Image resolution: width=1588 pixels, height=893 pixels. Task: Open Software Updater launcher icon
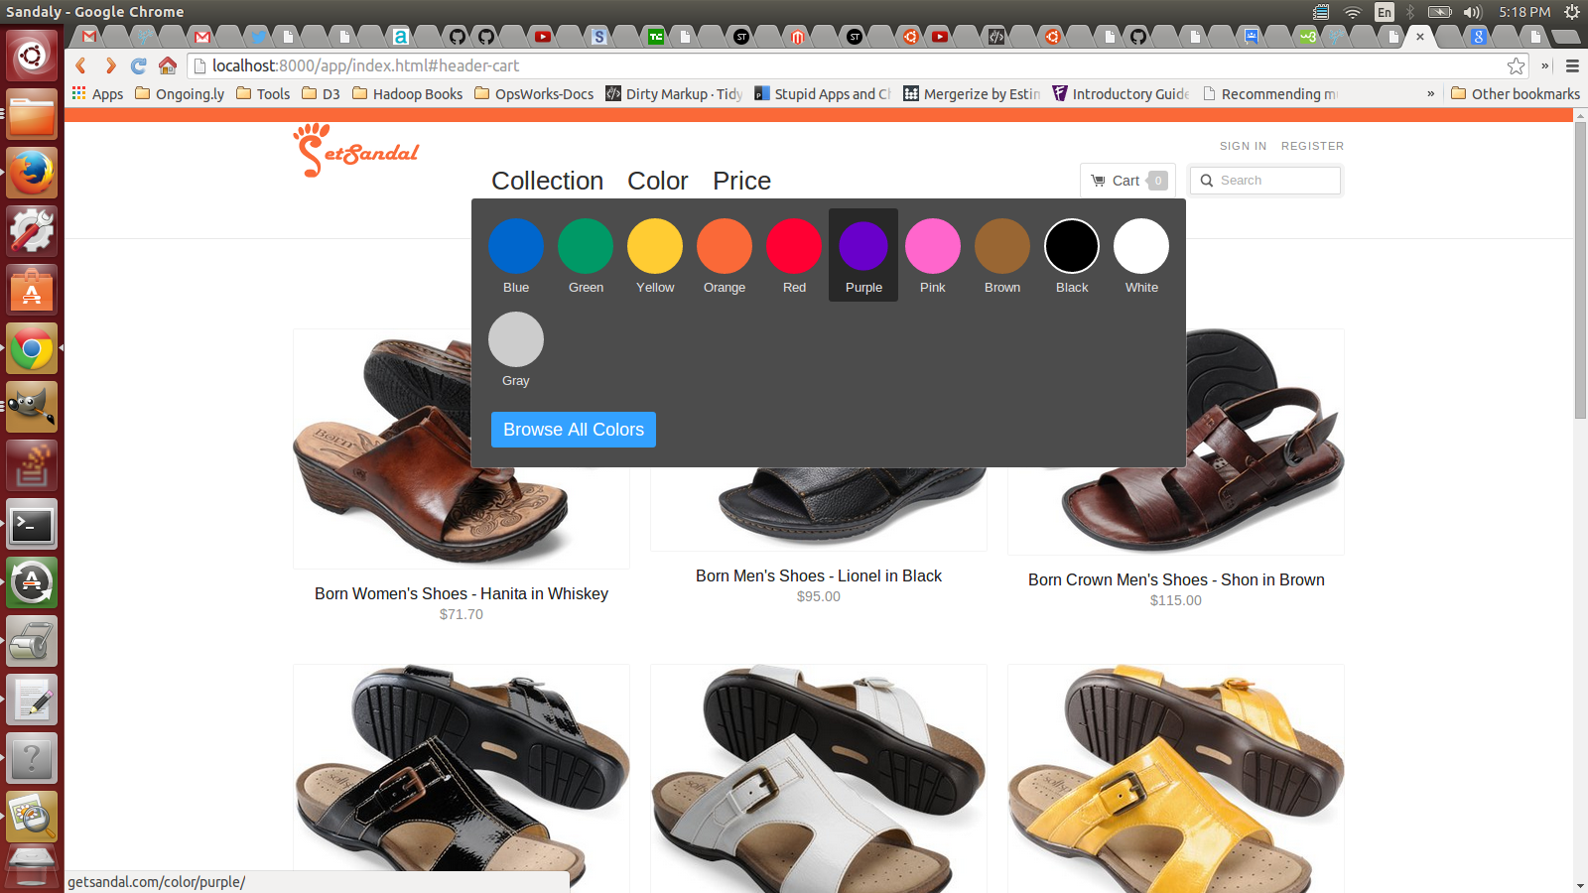32,582
